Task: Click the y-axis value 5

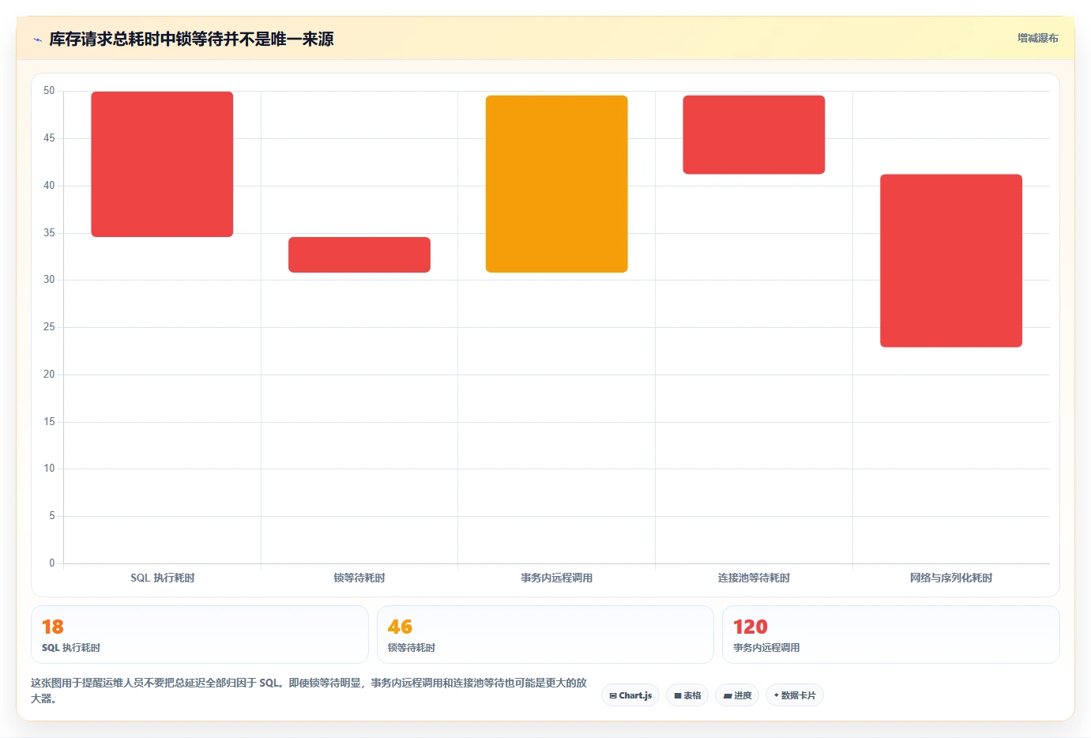Action: (52, 516)
